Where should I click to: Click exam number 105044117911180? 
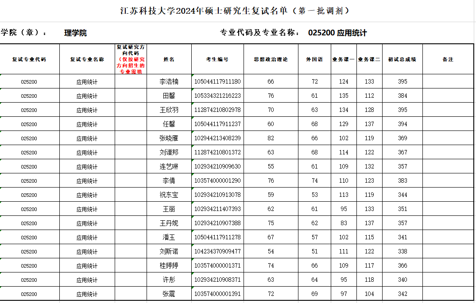click(218, 81)
